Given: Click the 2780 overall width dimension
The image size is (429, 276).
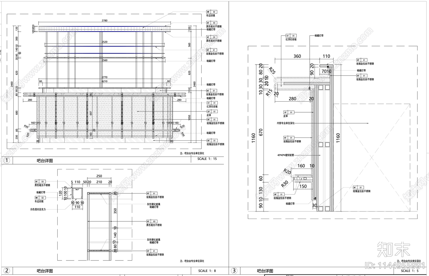Looking at the screenshot, I should click(x=105, y=20).
